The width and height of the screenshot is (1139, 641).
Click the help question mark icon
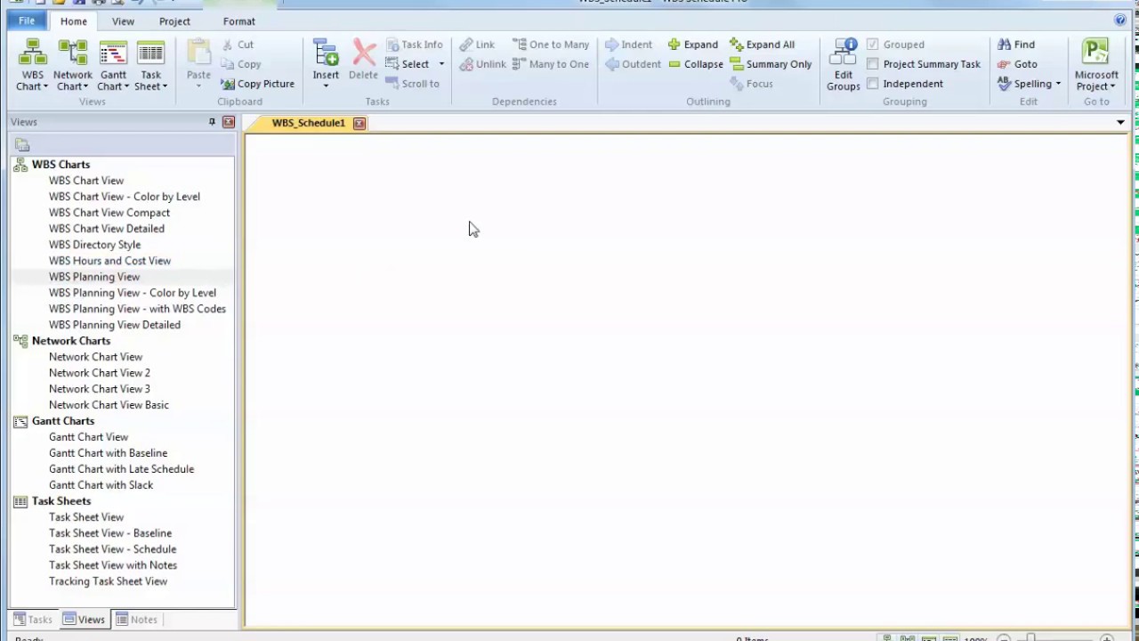tap(1120, 20)
